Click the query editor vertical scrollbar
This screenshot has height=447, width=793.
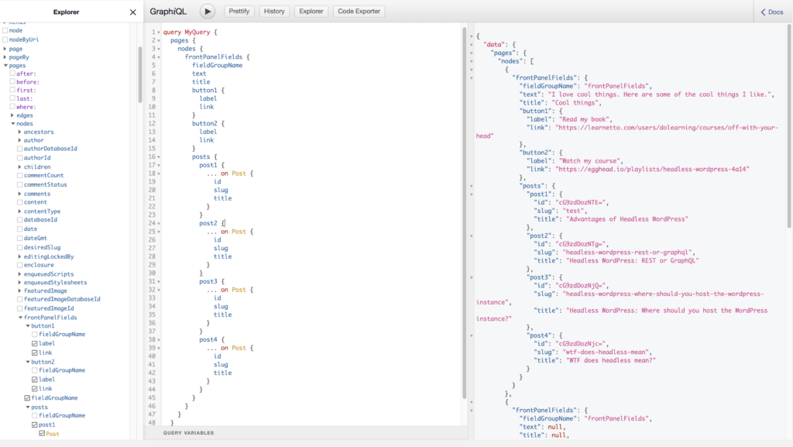tap(465, 212)
